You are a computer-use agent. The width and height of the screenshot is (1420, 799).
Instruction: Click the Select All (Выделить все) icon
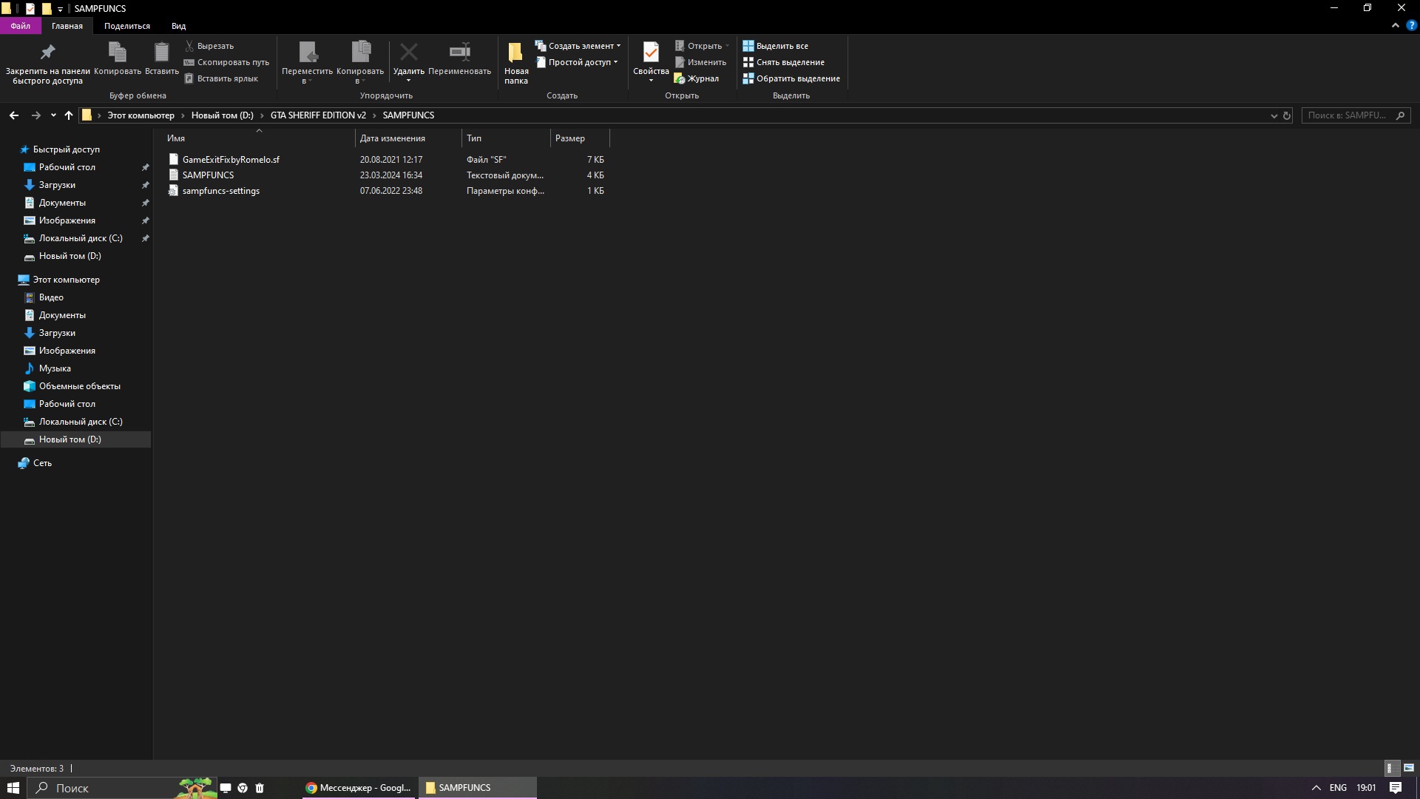click(748, 46)
